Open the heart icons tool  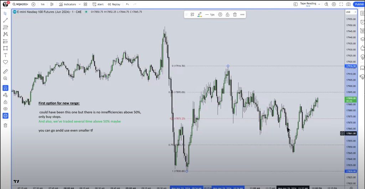click(5, 62)
